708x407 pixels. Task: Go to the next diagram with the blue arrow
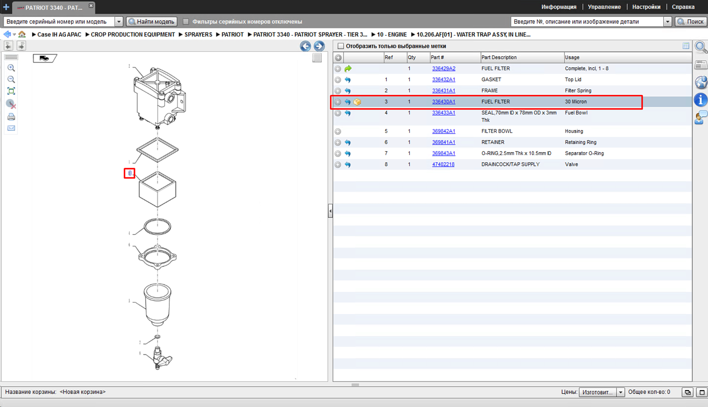tap(319, 46)
